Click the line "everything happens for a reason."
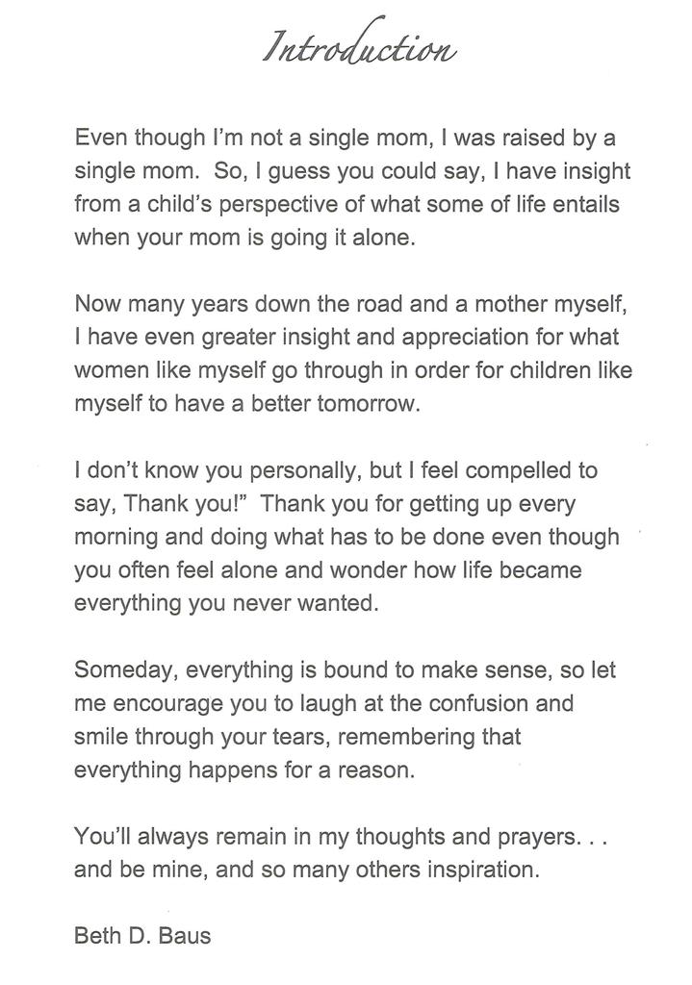The height and width of the screenshot is (985, 692). pos(243,770)
